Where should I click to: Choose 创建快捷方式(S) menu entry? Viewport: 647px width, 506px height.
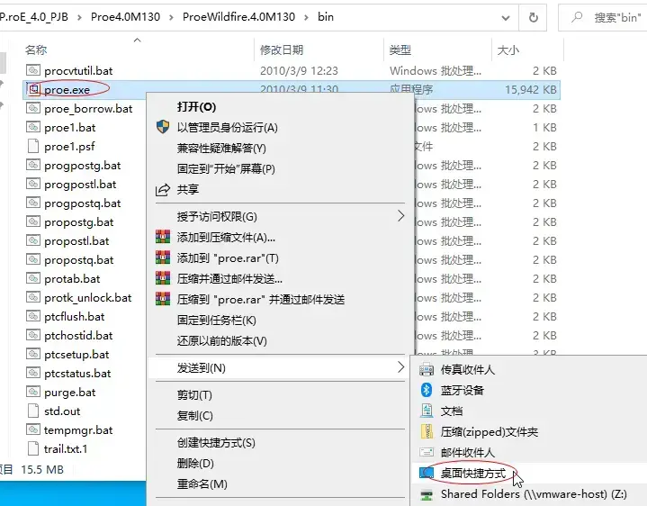(x=281, y=442)
